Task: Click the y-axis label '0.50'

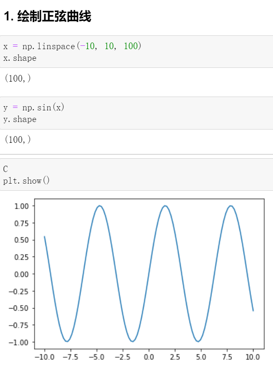Action: (x=22, y=240)
